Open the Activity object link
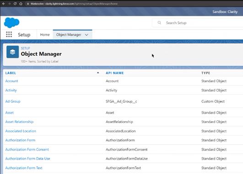243x174 pixels. coord(11,90)
